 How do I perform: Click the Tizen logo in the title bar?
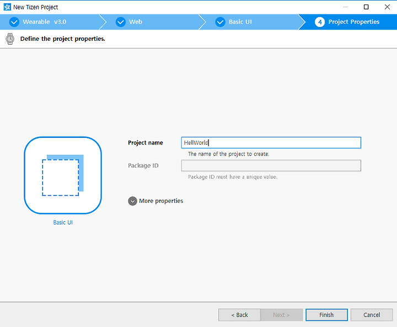coord(7,7)
